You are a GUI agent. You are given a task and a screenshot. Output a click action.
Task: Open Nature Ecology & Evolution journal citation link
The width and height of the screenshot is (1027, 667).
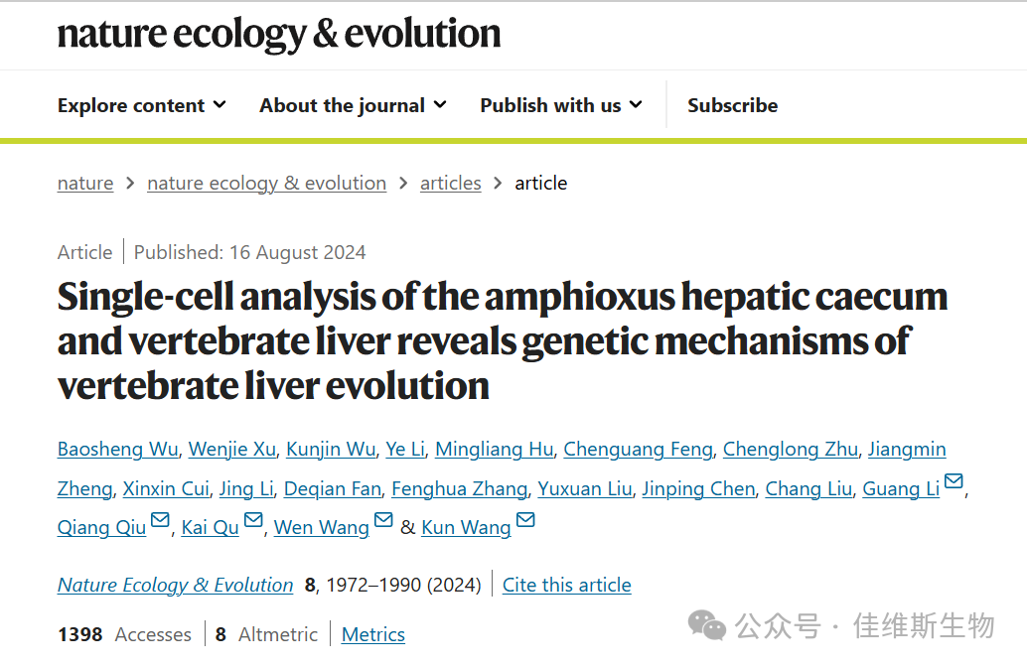(175, 585)
